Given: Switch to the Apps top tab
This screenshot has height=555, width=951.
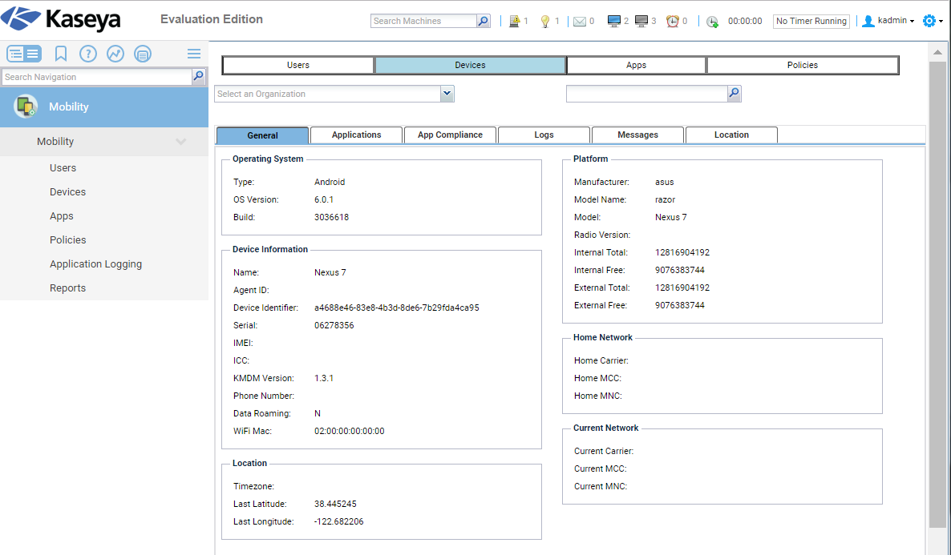Looking at the screenshot, I should (x=636, y=65).
